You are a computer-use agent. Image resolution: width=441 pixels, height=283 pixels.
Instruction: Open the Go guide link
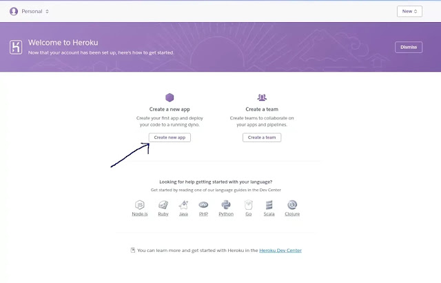tap(248, 214)
